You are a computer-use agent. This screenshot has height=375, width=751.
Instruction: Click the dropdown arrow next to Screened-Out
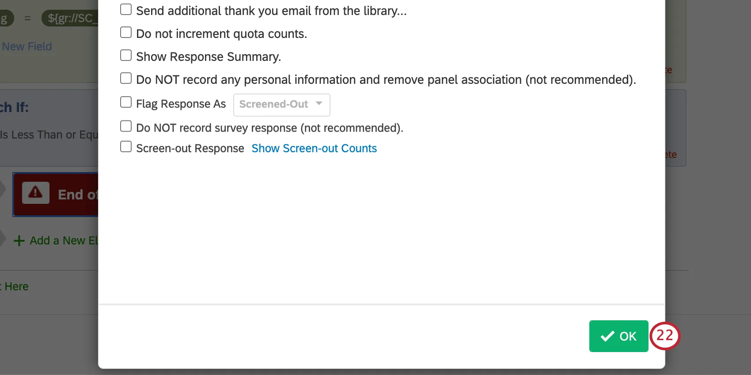coord(319,105)
